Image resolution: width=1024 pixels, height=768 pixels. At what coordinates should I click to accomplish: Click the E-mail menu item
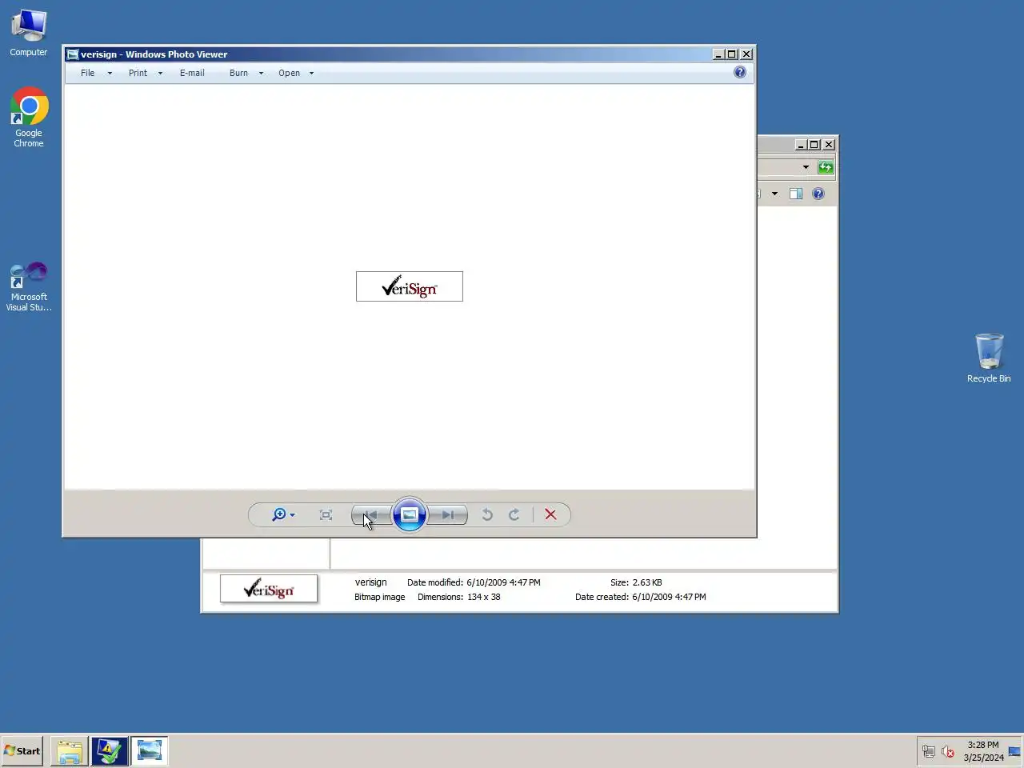click(x=192, y=73)
